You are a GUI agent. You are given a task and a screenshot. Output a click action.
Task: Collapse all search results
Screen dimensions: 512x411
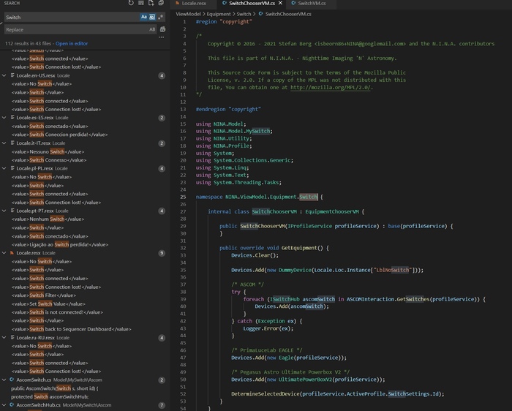point(160,3)
